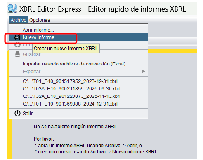Viewport: 203px width, 160px height.
Task: Click the 'Por favor:' text
Action: coord(44,139)
